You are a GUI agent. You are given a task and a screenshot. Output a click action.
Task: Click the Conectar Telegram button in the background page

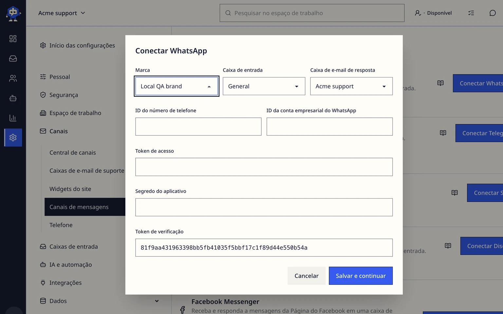click(x=479, y=133)
